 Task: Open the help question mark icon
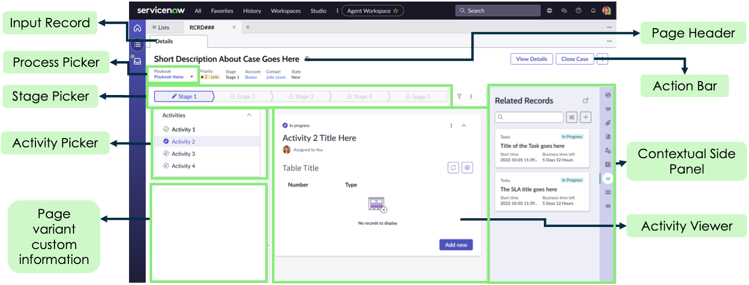[578, 11]
